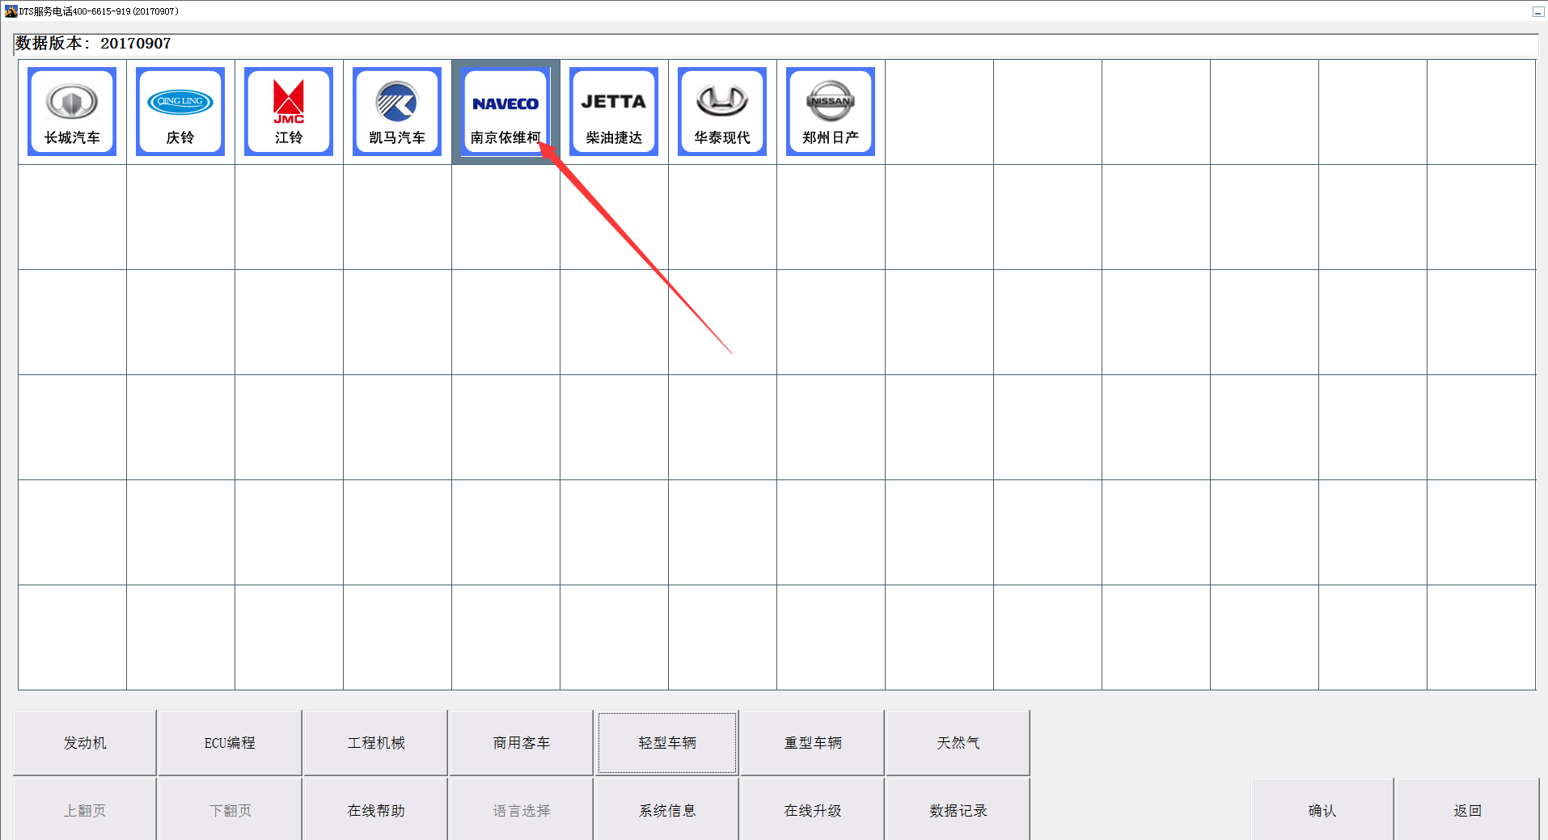Select the 轻型车辆 category

[667, 743]
